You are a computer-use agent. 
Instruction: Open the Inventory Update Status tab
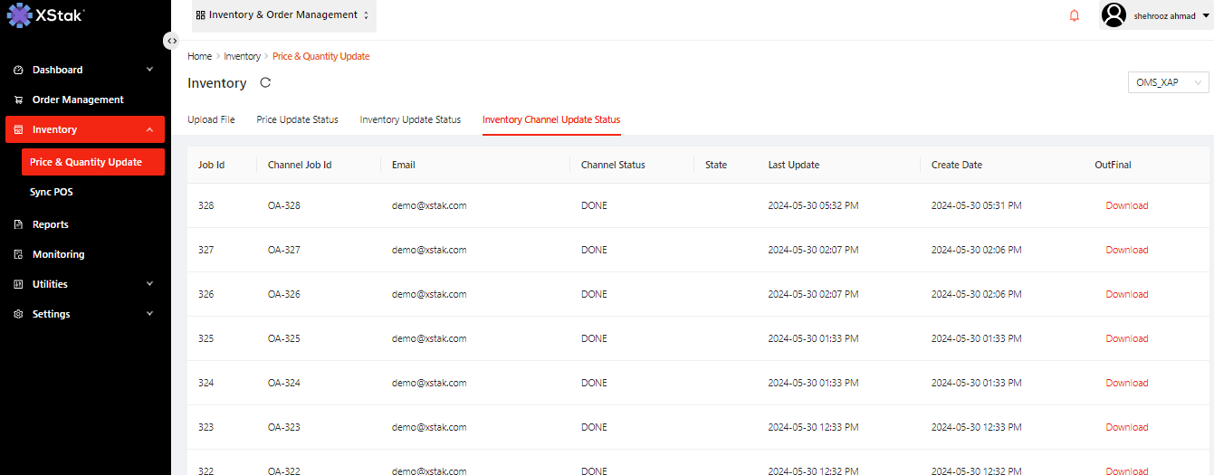tap(410, 119)
